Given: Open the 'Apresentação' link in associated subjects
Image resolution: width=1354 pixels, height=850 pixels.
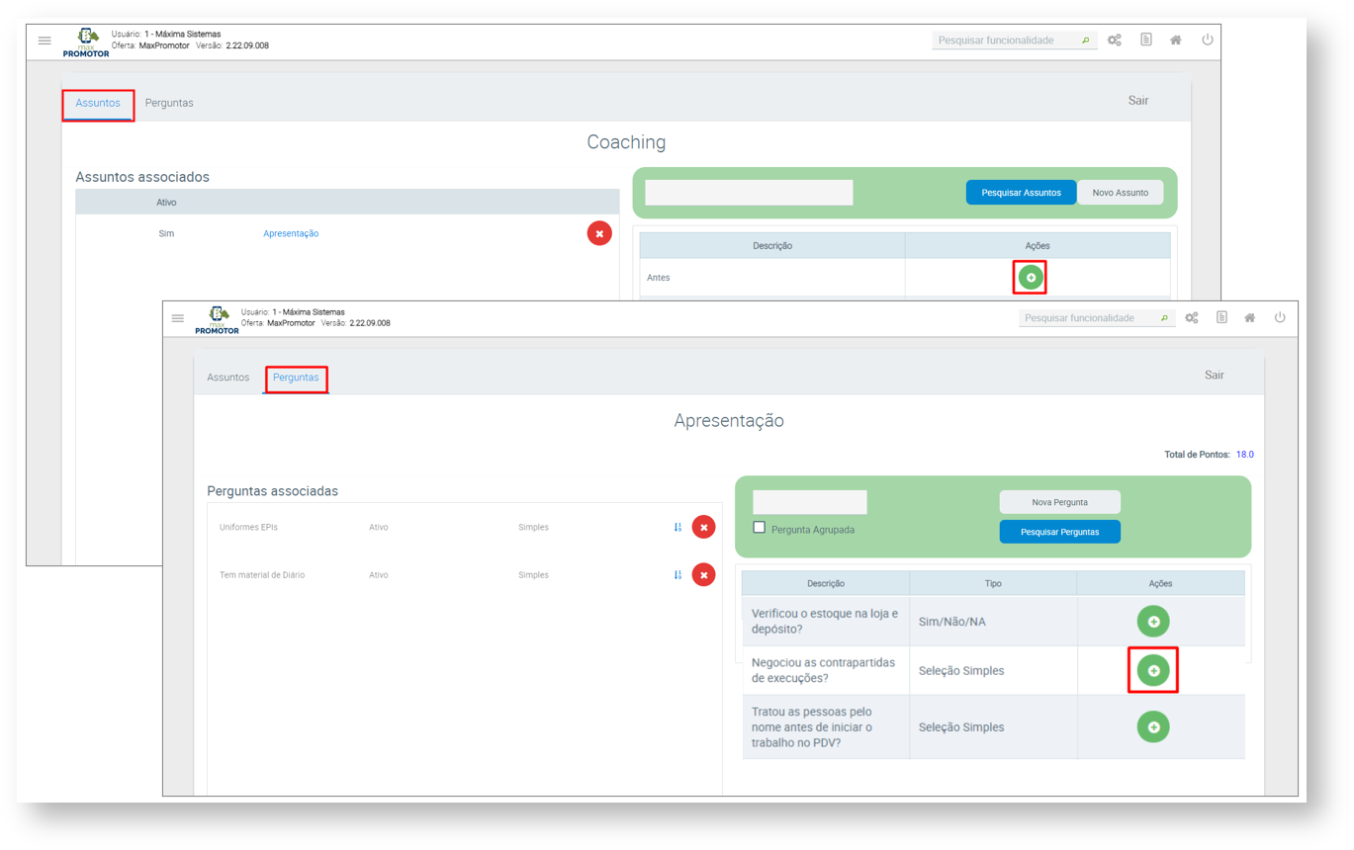Looking at the screenshot, I should tap(291, 234).
